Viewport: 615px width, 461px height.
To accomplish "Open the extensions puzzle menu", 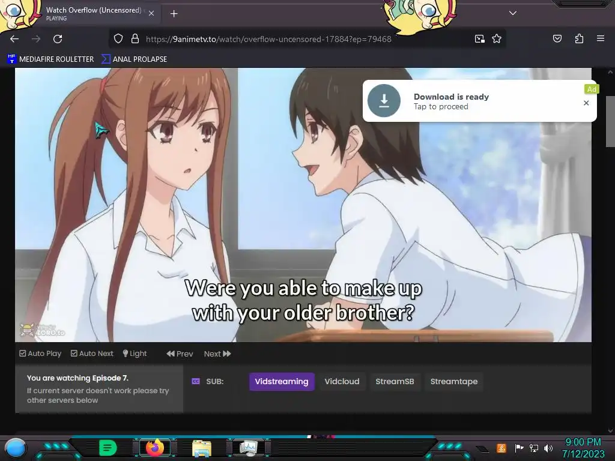I will (579, 39).
